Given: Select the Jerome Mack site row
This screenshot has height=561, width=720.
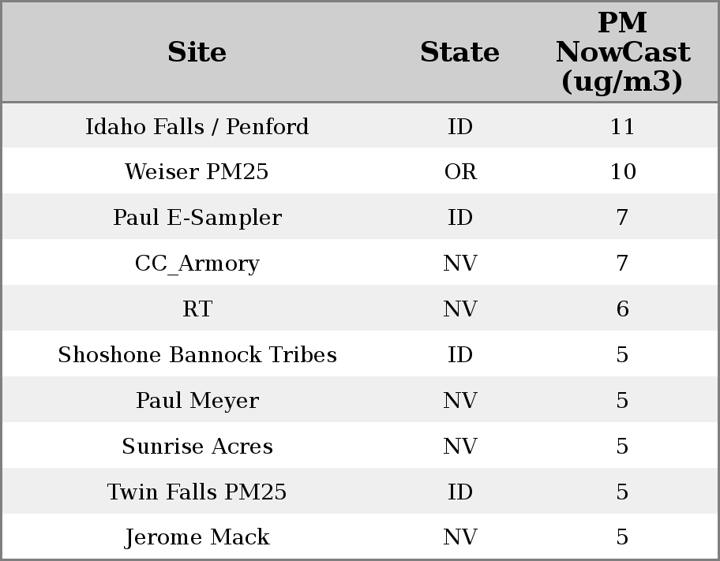Looking at the screenshot, I should [197, 537].
